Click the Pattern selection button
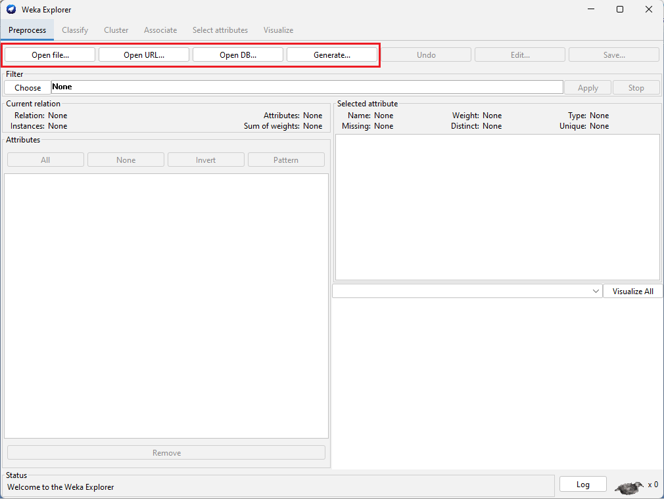This screenshot has height=499, width=664. click(286, 160)
